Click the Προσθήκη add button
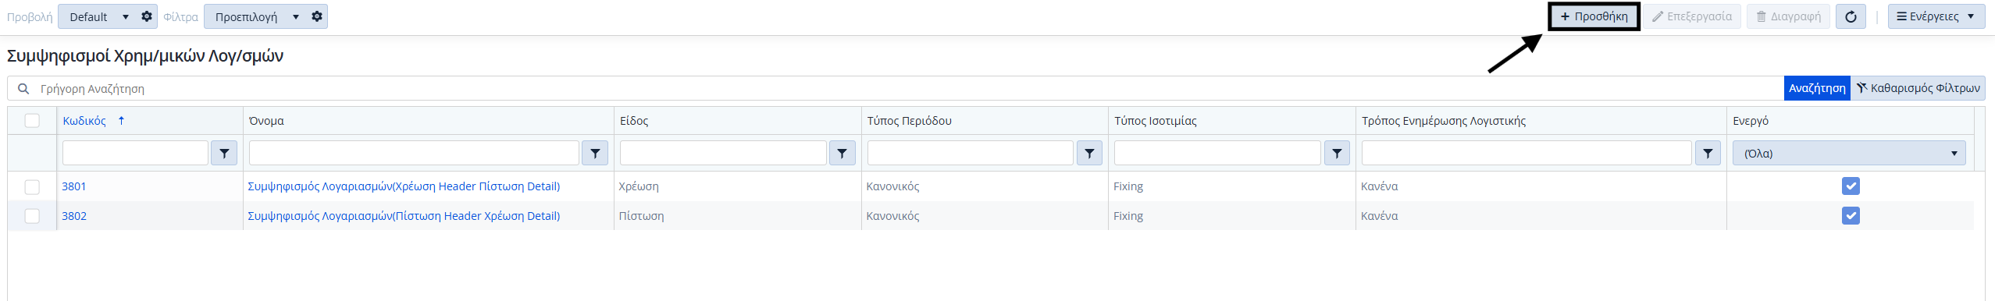The image size is (1995, 301). (x=1594, y=16)
